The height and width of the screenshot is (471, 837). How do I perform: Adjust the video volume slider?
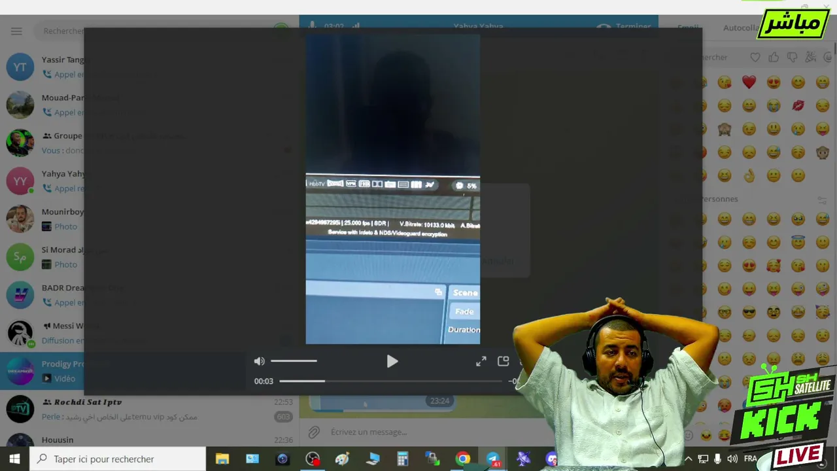click(294, 361)
